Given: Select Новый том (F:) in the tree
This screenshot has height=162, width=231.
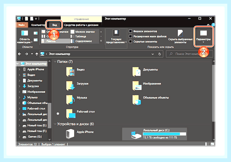Looking at the screenshot, I should coord(35,131).
